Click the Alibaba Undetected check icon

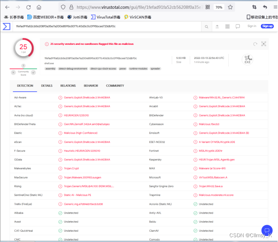60,213
